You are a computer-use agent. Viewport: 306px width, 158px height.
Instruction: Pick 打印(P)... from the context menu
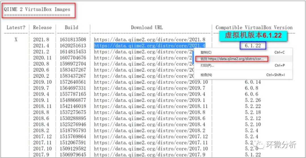[x=207, y=66]
